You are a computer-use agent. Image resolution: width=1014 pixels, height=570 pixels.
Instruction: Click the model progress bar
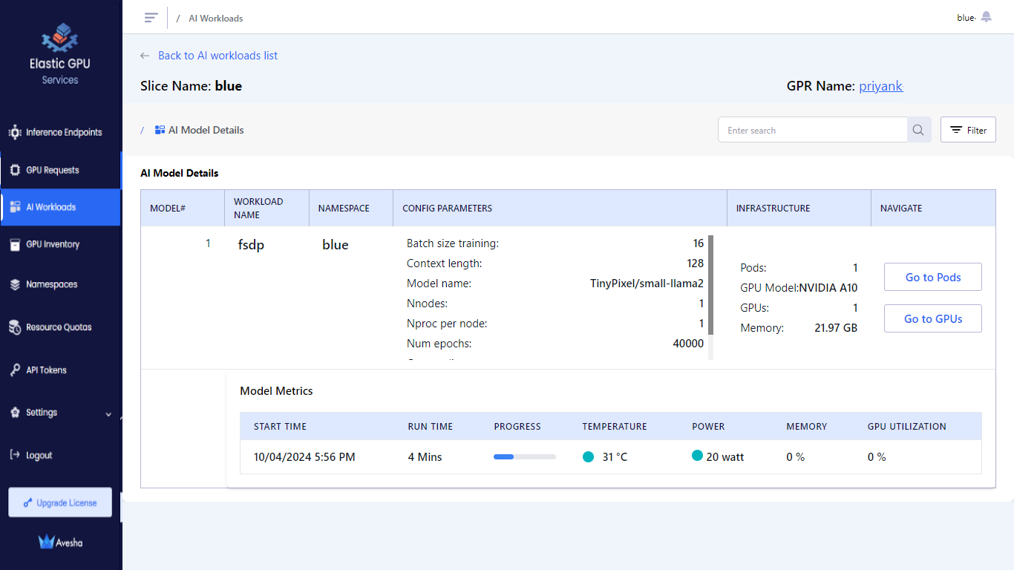(525, 457)
